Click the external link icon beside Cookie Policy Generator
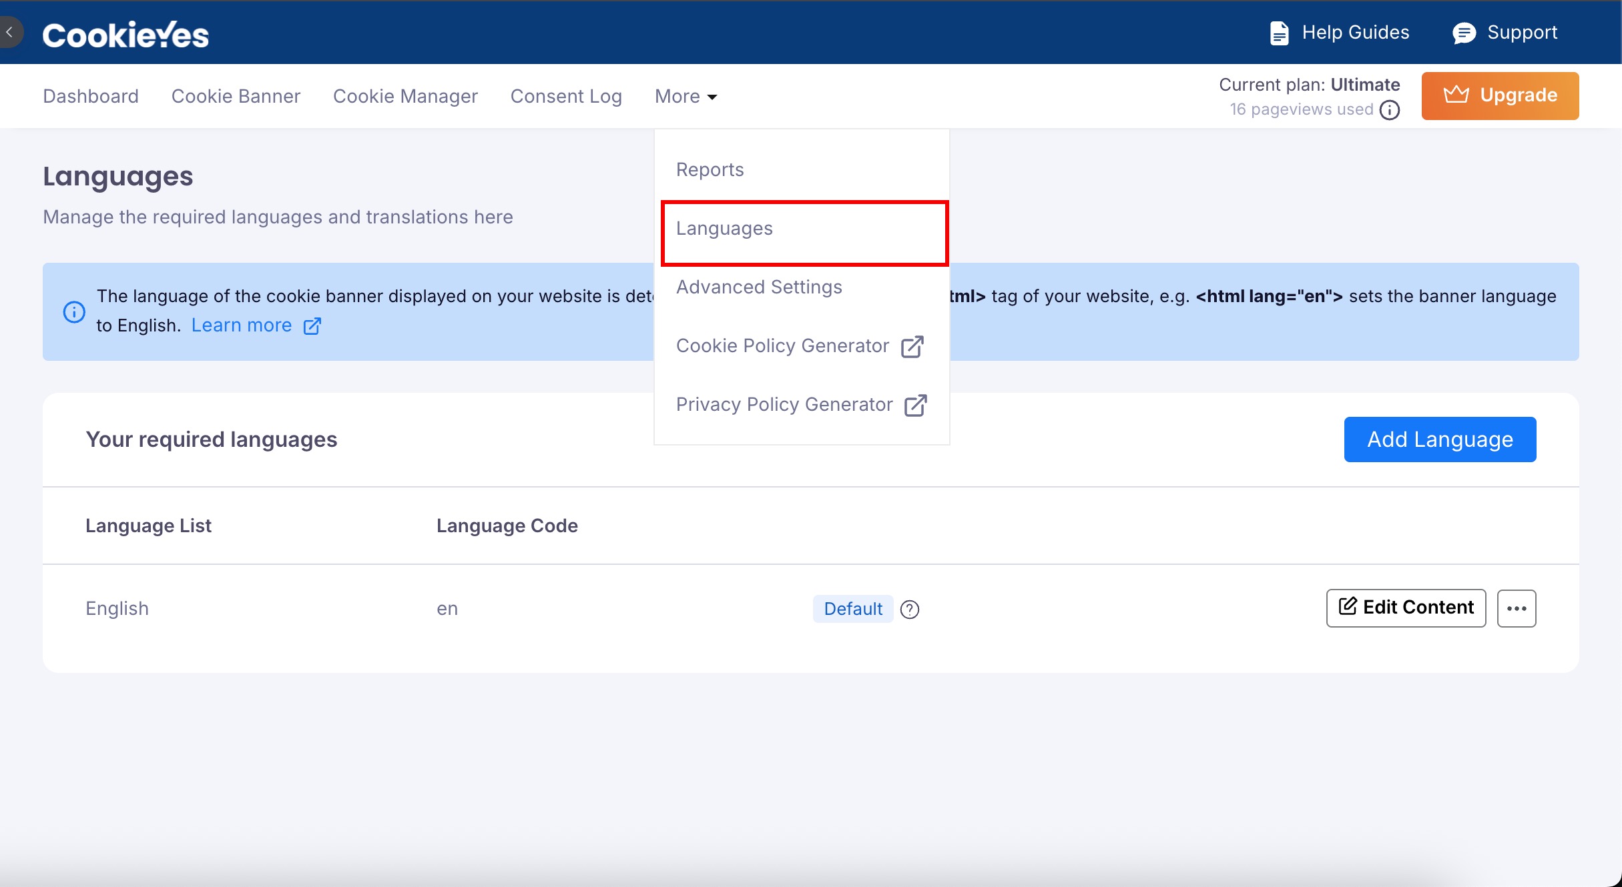This screenshot has height=887, width=1622. point(914,345)
